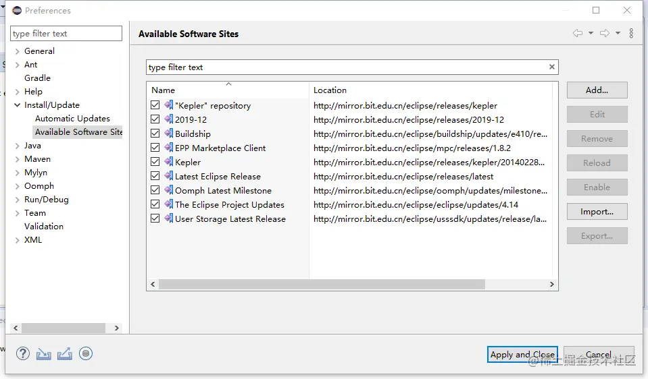Open the back history dropdown arrow
Viewport: 648px width, 379px height.
[591, 33]
